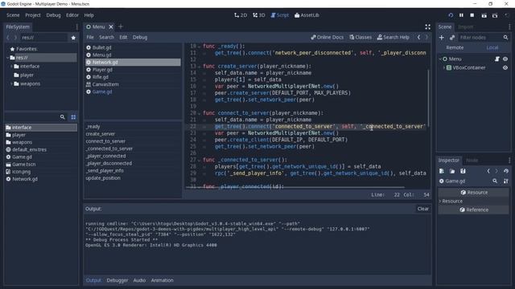Instance a scene file icon

pos(452,38)
